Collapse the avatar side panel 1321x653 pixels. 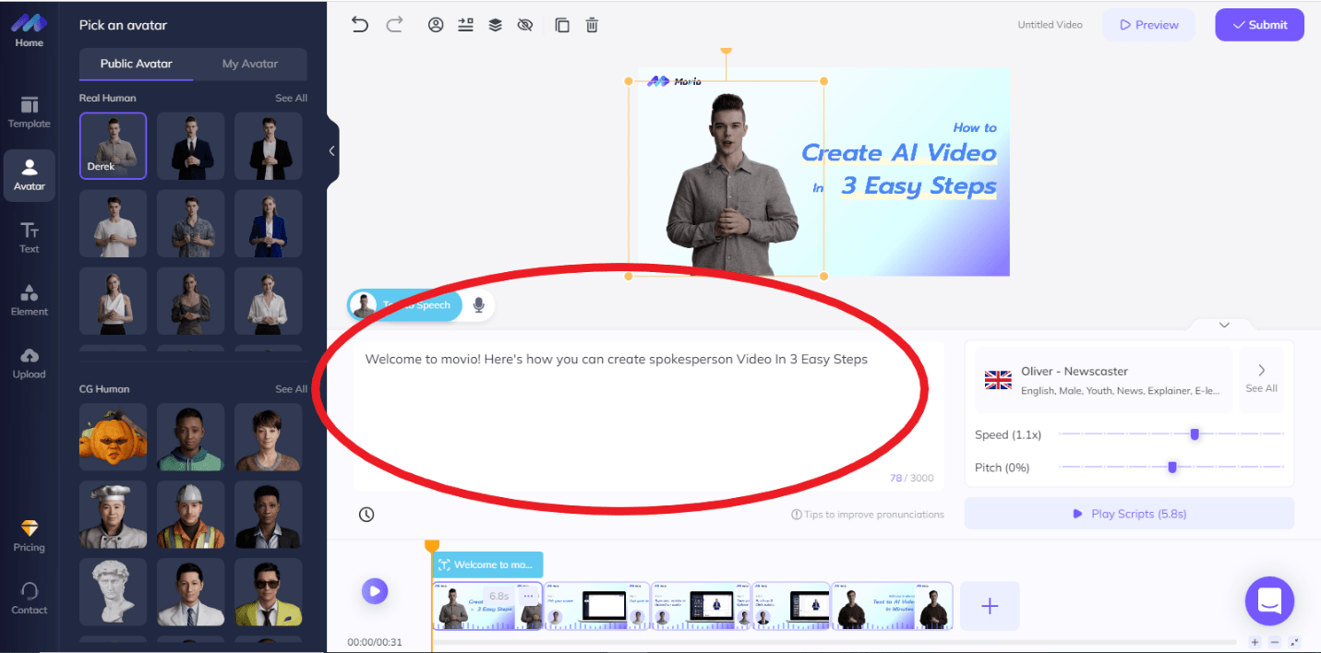(332, 151)
